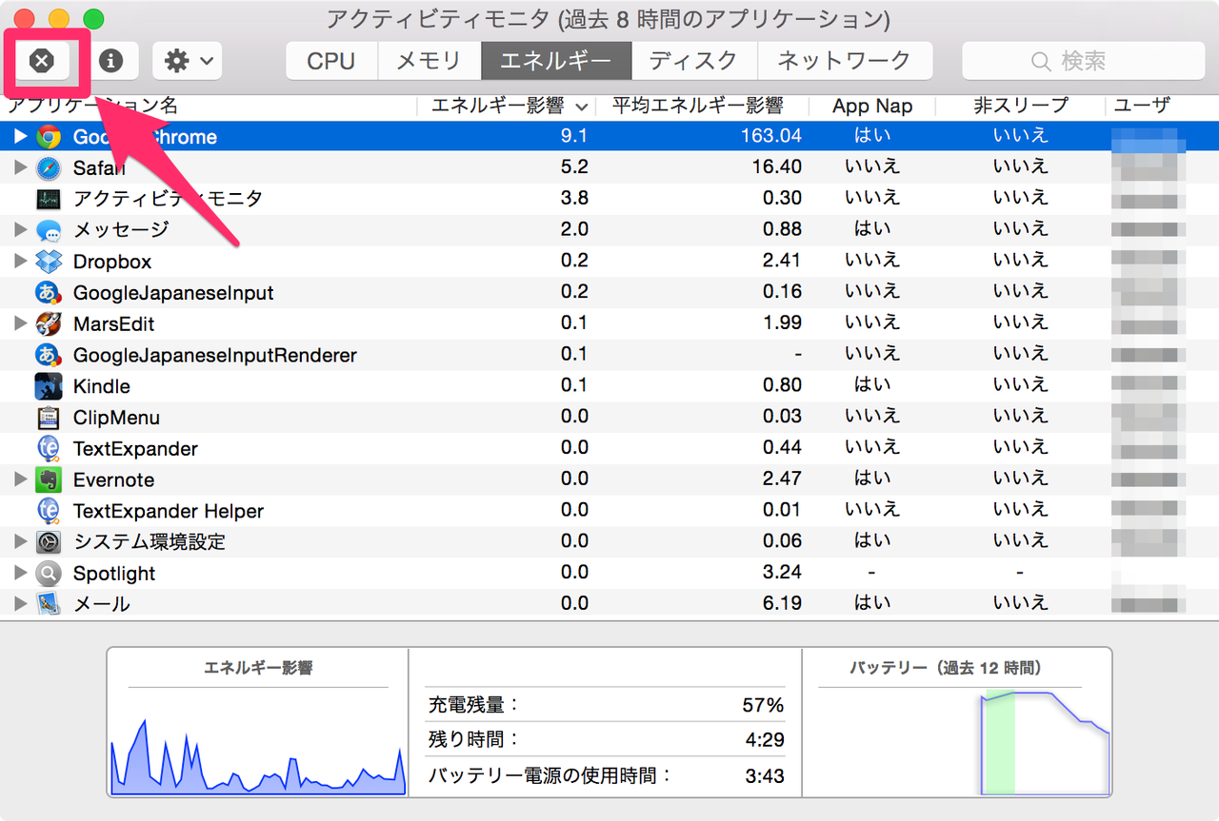Expand the Spotlight disclosure triangle

(21, 573)
